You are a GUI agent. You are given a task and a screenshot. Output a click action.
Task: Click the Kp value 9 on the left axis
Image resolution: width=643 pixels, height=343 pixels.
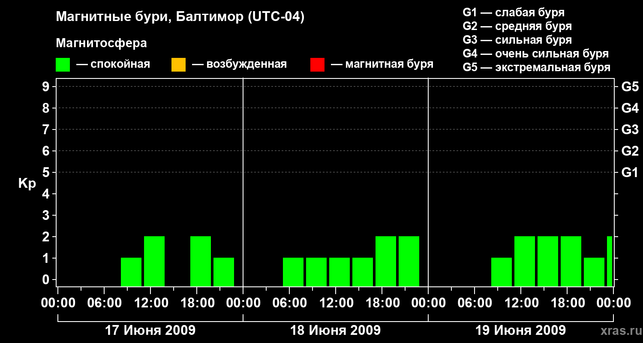[46, 87]
